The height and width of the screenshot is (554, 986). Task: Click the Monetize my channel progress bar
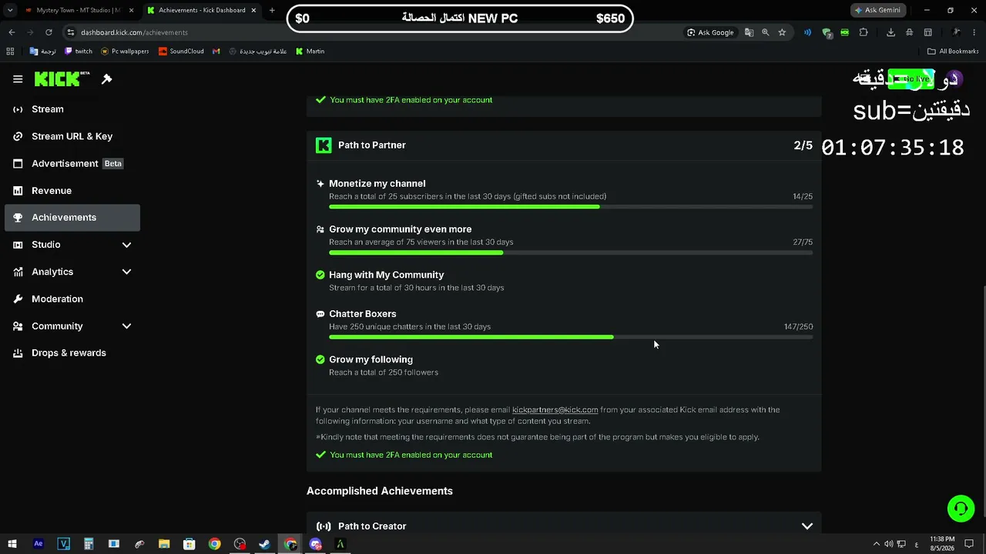pyautogui.click(x=571, y=207)
